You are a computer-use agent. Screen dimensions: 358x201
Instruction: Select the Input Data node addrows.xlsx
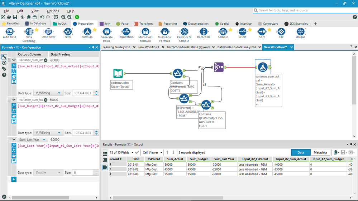click(x=118, y=73)
